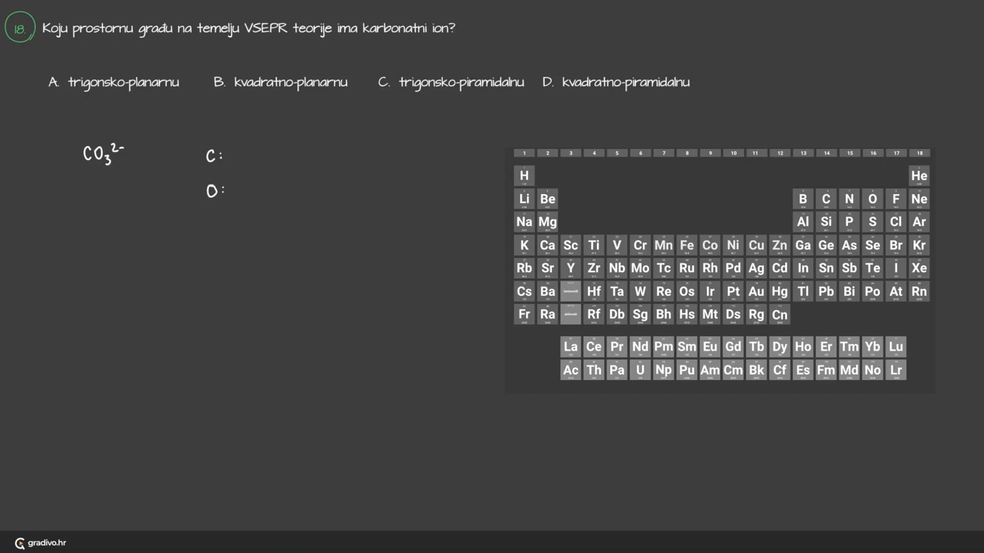Viewport: 984px width, 553px height.
Task: Click the lanthanoid placeholder cell
Action: pyautogui.click(x=570, y=291)
